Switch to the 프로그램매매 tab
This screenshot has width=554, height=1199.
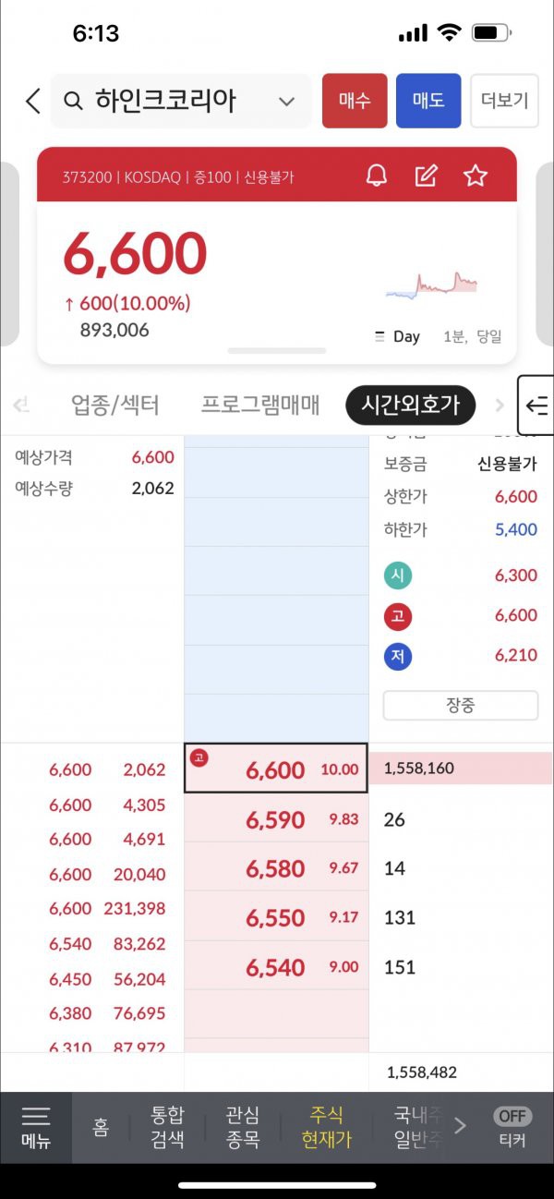click(259, 405)
